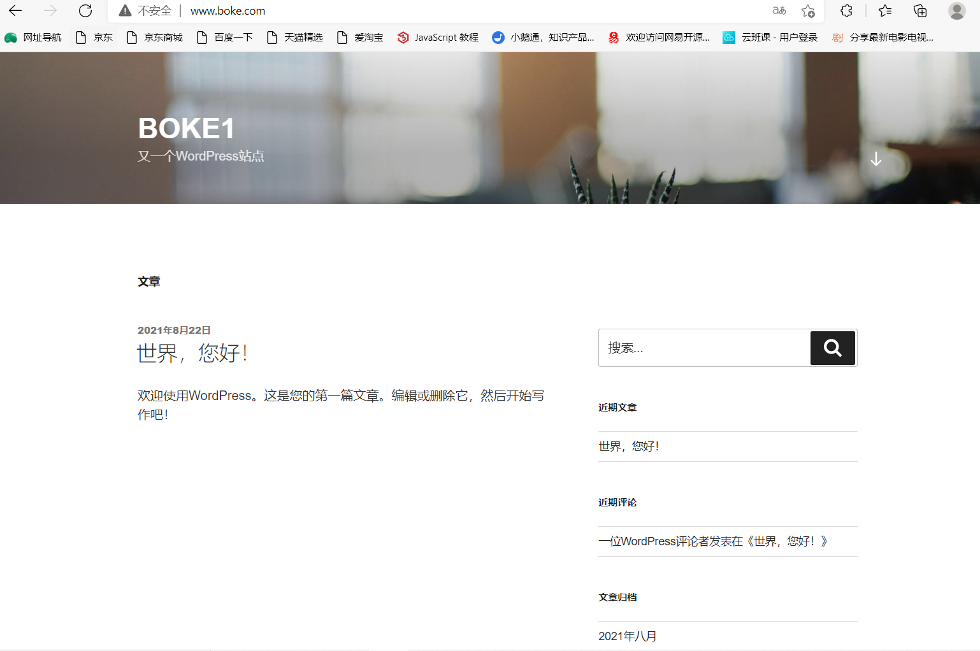
Task: Click the downward scroll arrow on the banner
Action: [x=876, y=159]
